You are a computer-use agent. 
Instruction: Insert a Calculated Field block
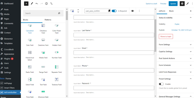click(x=30, y=29)
